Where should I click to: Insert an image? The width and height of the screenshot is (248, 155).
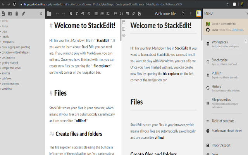click(x=139, y=14)
